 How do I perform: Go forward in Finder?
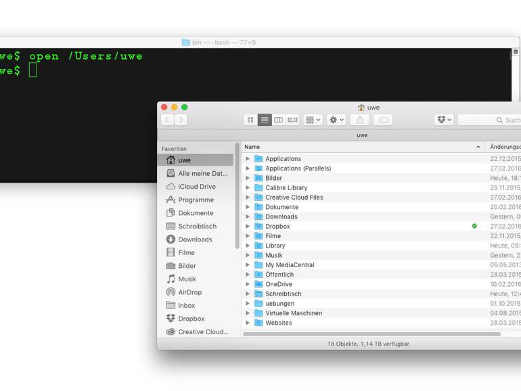coord(181,120)
